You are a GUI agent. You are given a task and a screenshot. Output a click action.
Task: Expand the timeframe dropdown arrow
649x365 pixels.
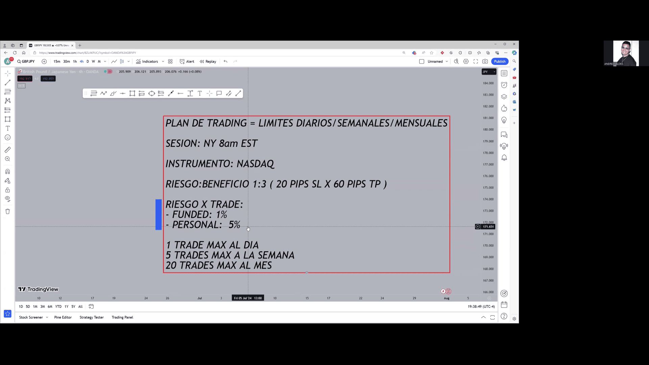[105, 62]
